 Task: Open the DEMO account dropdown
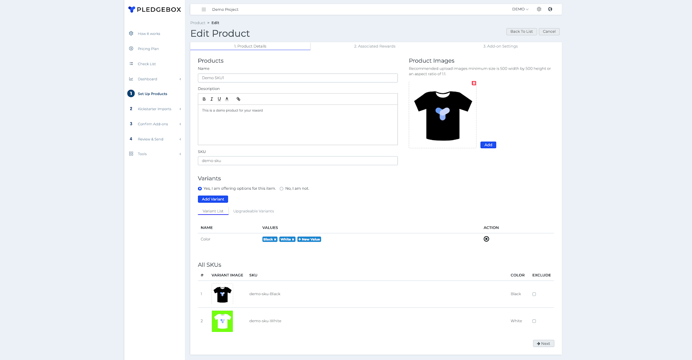tap(520, 9)
